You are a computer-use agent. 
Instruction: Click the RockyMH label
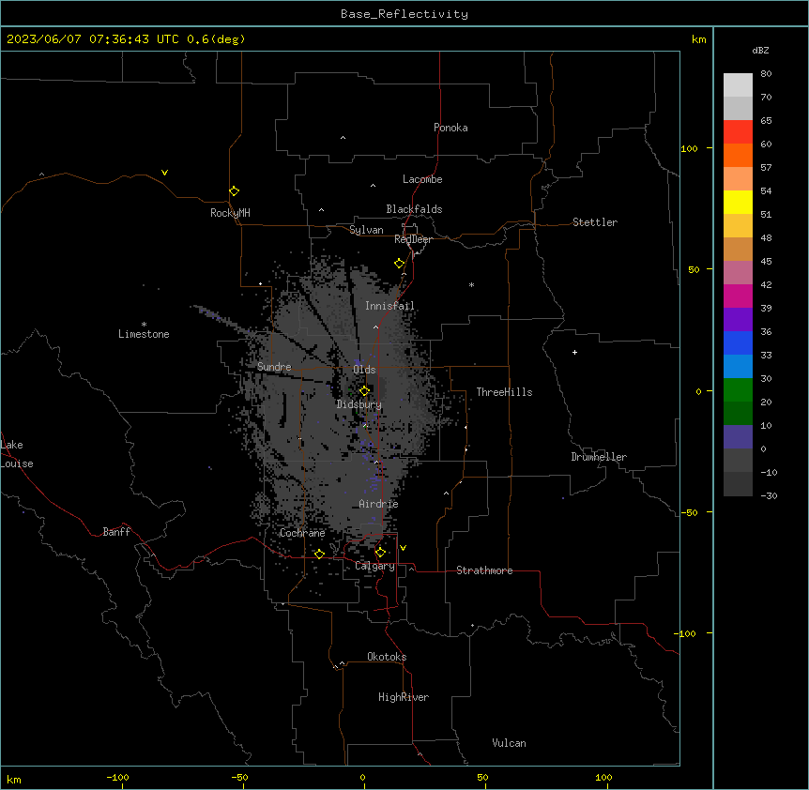230,213
